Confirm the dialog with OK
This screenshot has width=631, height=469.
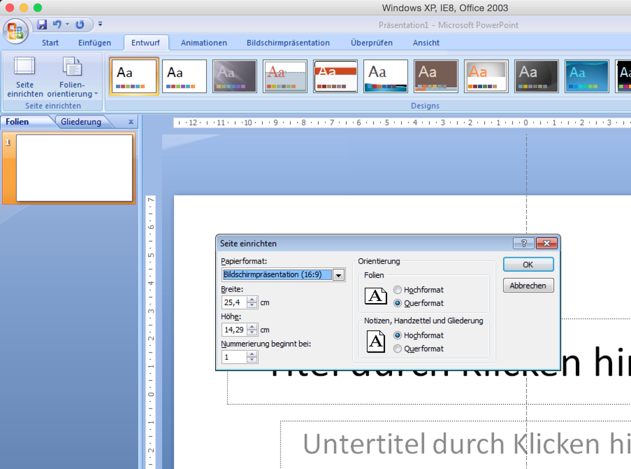coord(528,265)
